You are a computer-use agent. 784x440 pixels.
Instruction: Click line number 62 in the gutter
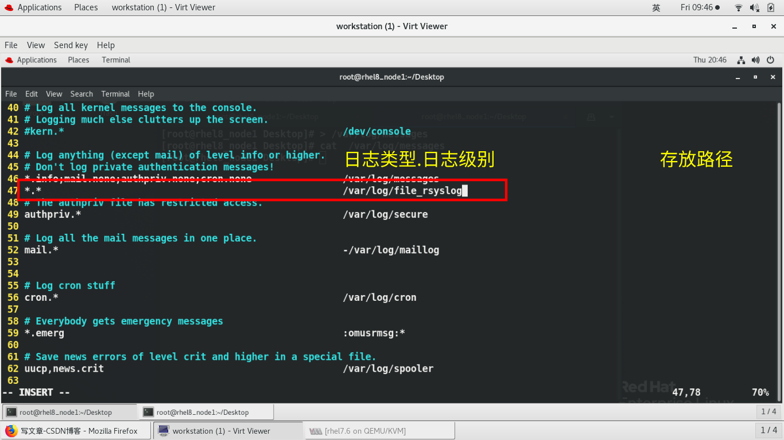[x=13, y=368]
